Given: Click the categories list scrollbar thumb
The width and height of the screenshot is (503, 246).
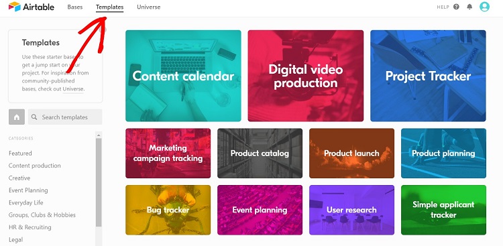Looking at the screenshot, I should (99, 182).
